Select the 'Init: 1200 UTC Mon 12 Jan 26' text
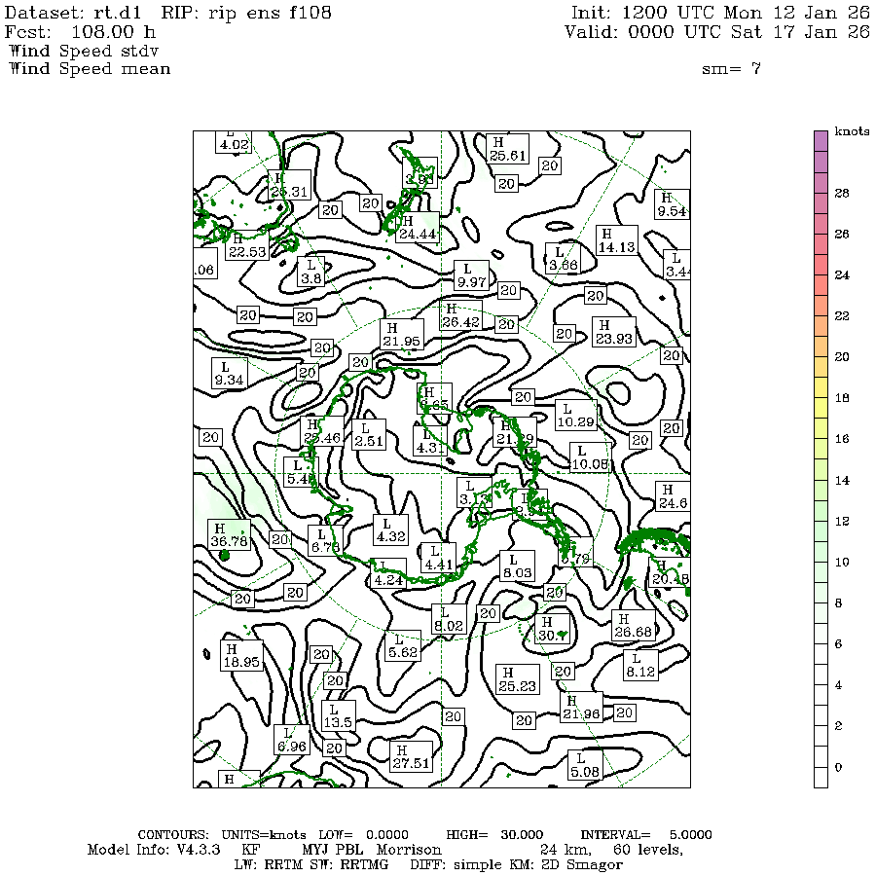876x876 pixels. 720,13
